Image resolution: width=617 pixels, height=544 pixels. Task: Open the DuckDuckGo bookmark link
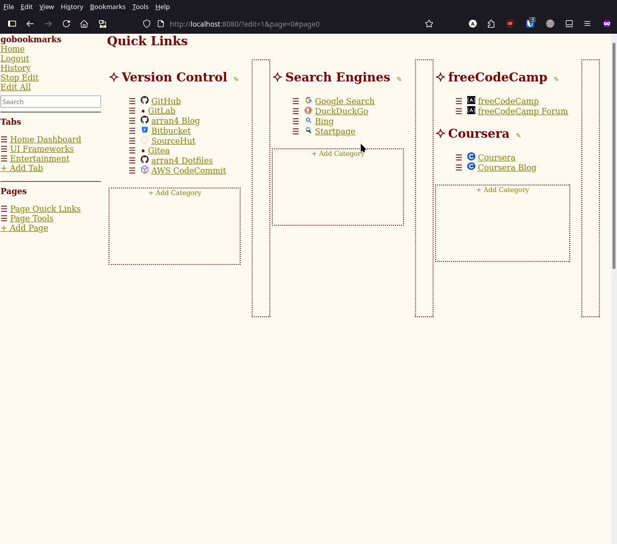pyautogui.click(x=341, y=111)
